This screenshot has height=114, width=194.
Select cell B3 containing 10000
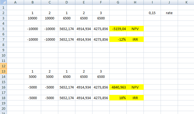click(32, 18)
